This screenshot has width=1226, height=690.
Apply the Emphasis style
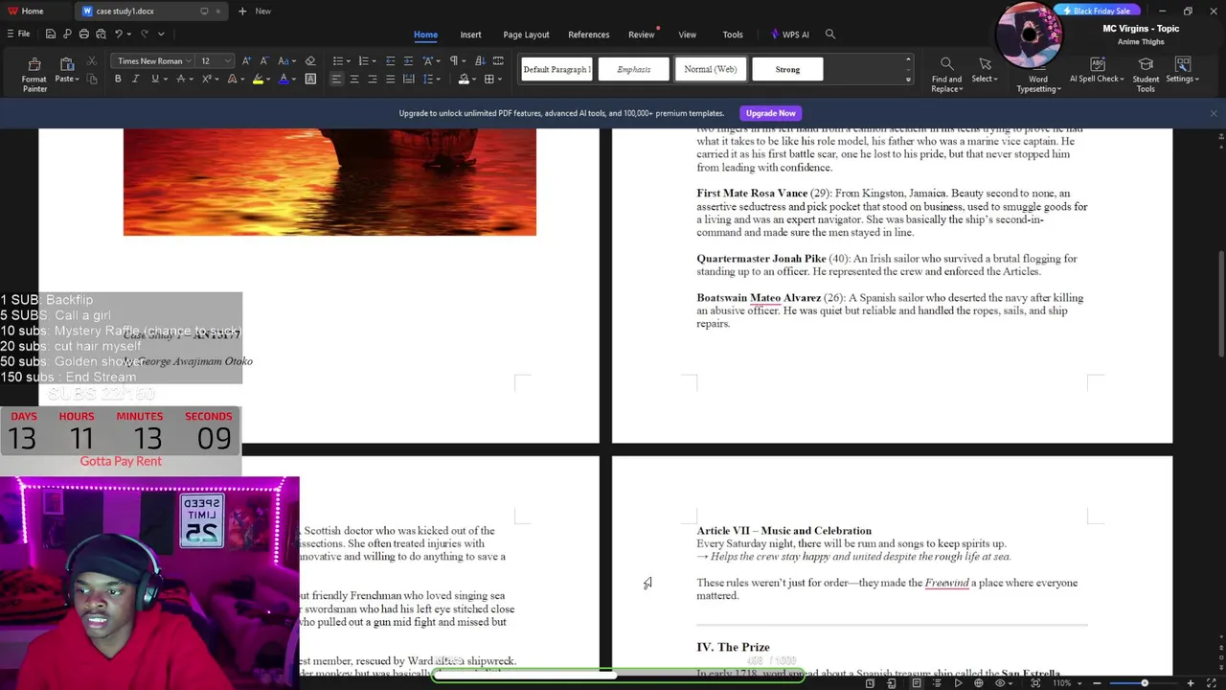tap(634, 69)
